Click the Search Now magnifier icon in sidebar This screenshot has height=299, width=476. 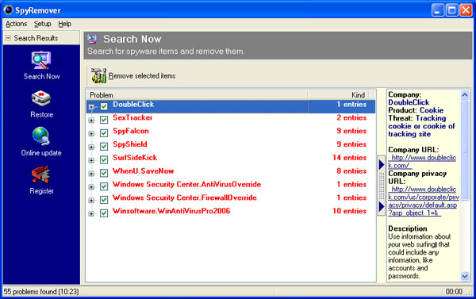tap(41, 60)
